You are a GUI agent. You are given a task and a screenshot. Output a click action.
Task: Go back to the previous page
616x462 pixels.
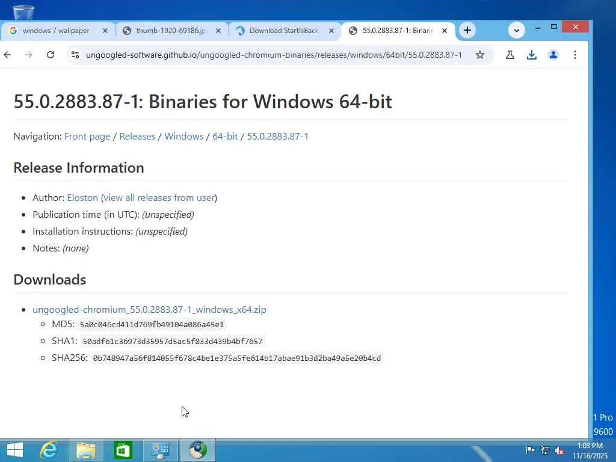[x=7, y=55]
